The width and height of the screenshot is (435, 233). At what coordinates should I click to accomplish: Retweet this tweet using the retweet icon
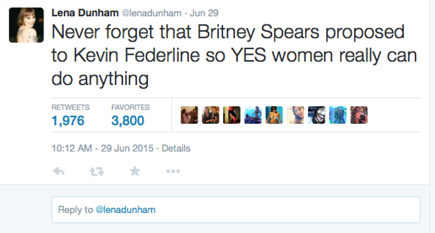pyautogui.click(x=96, y=171)
